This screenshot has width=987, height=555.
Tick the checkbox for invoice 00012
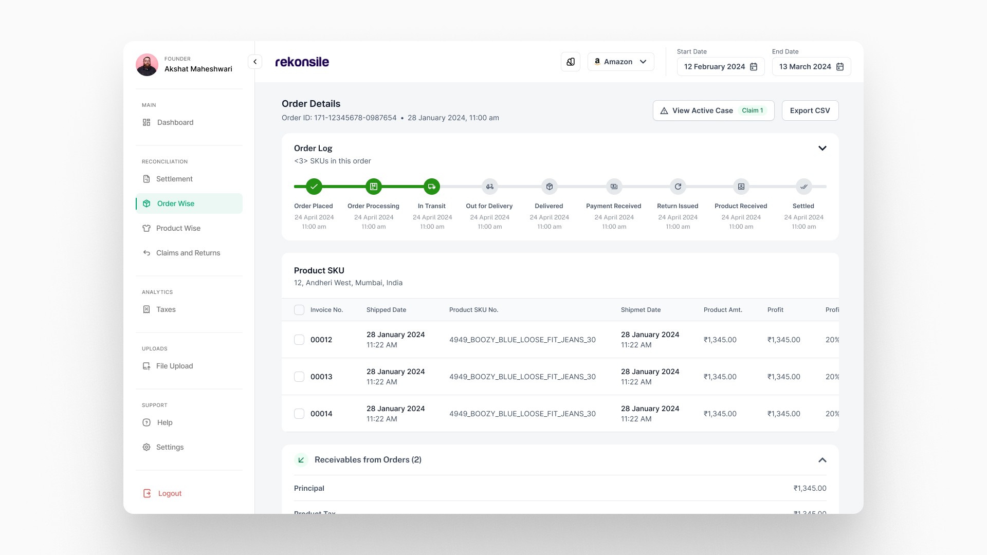coord(299,340)
